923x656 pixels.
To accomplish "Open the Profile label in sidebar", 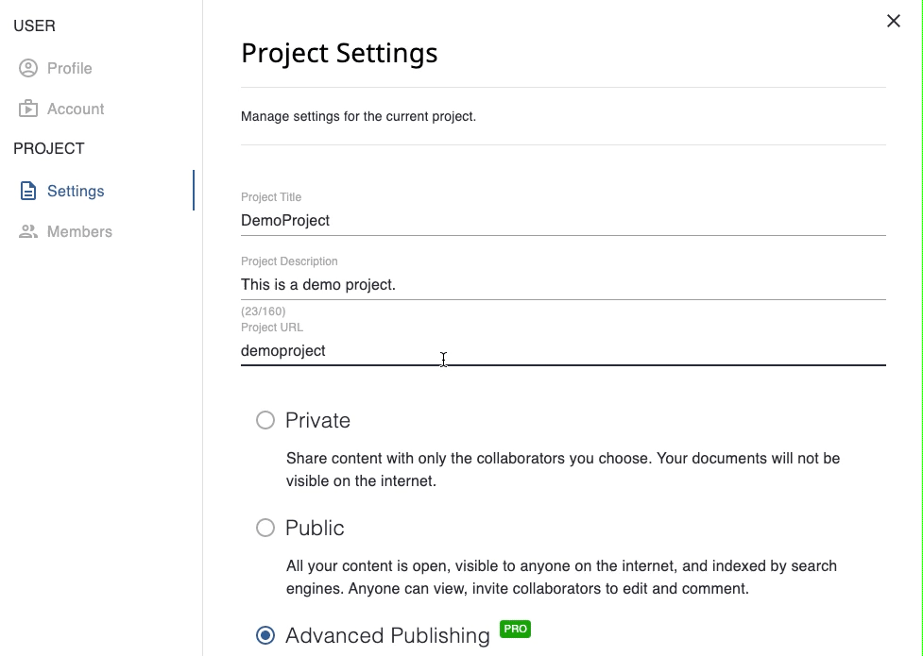I will (70, 68).
